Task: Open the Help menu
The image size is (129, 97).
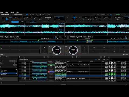Action: (x=17, y=12)
